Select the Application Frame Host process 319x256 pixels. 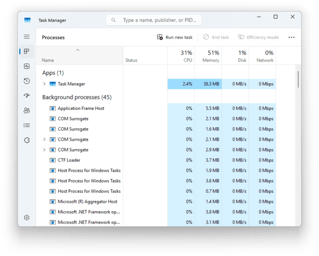pos(156,108)
